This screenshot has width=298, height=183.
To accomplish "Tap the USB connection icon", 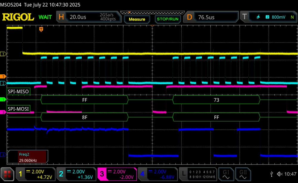I will click(x=272, y=174).
